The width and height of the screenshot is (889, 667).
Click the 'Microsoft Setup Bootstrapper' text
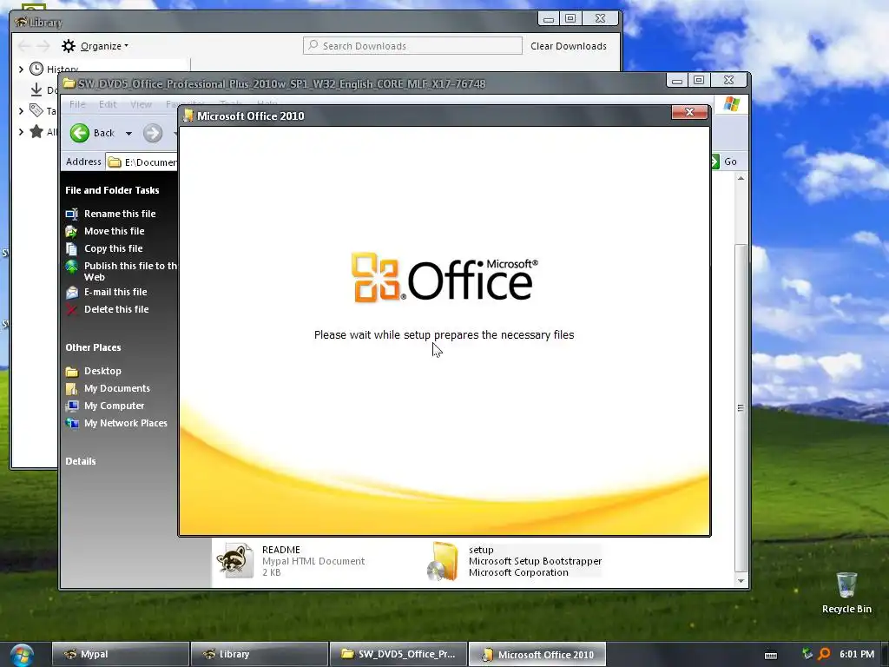coord(535,561)
